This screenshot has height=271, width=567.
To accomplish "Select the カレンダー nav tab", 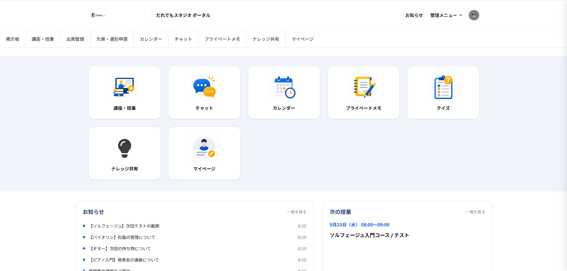I will point(151,39).
